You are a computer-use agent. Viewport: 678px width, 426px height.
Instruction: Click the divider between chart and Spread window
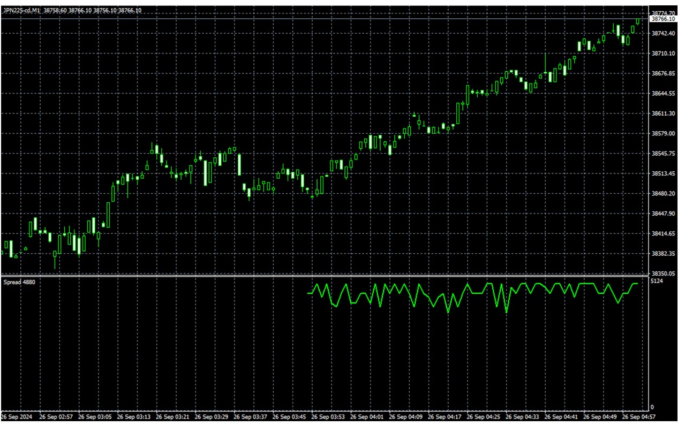(321, 276)
